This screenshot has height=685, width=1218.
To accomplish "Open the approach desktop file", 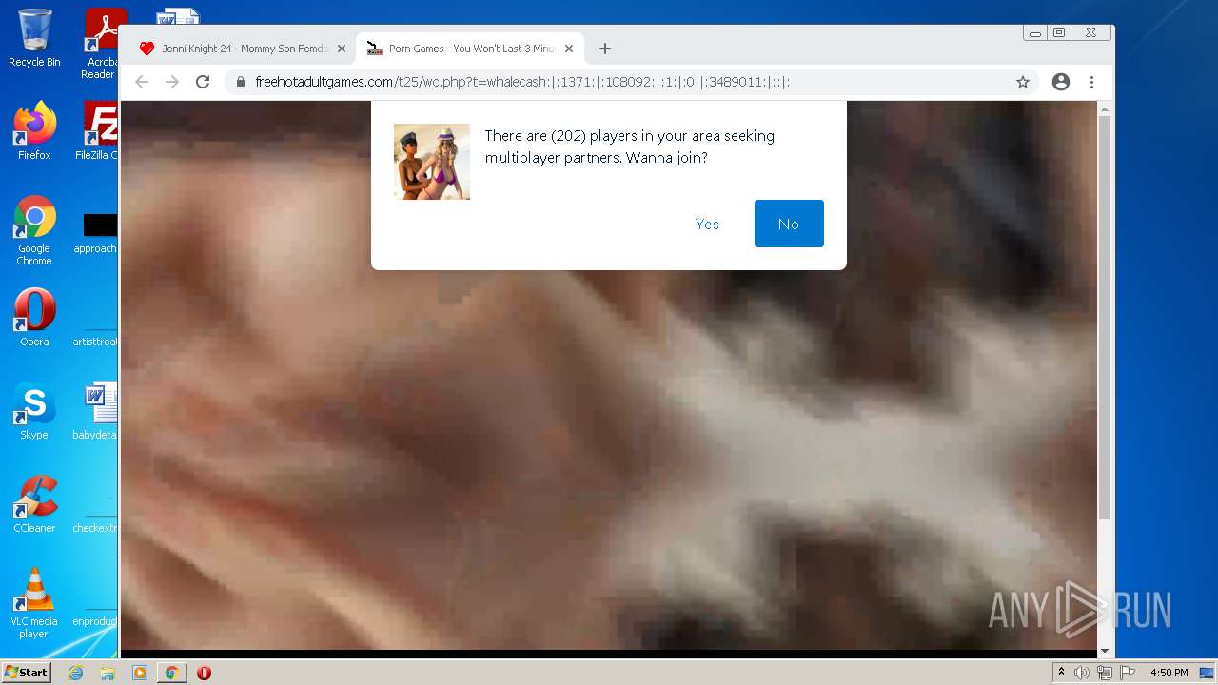I will [96, 232].
